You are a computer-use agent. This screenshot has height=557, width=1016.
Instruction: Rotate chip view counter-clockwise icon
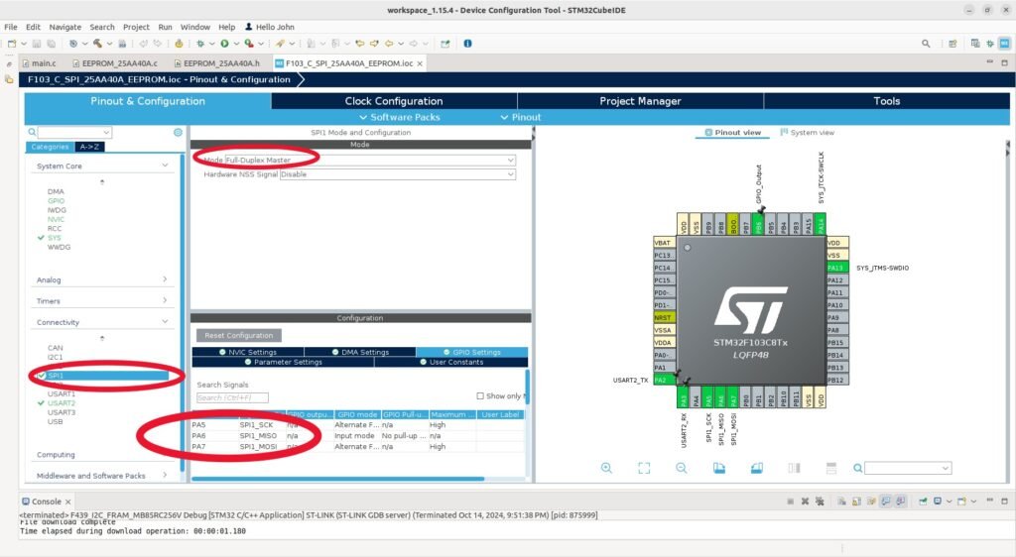(x=757, y=468)
